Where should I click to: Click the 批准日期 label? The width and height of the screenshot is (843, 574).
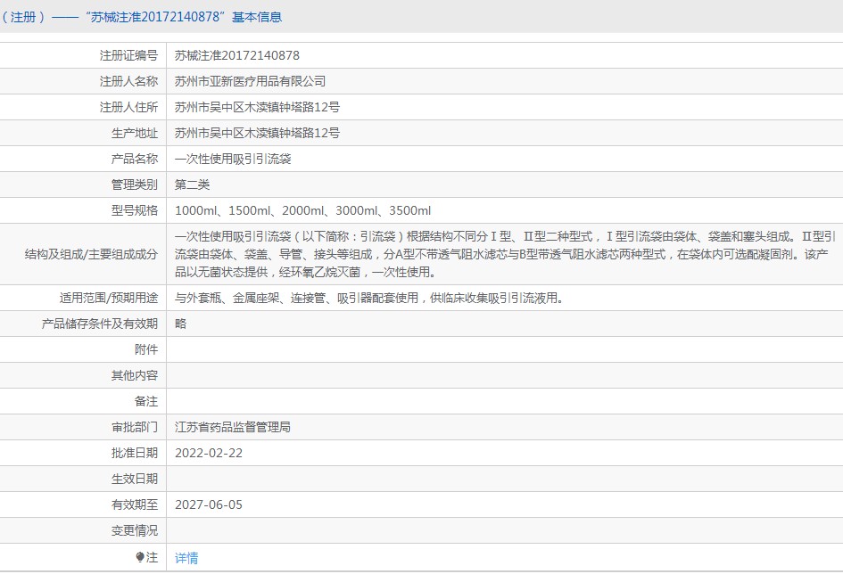coord(135,453)
